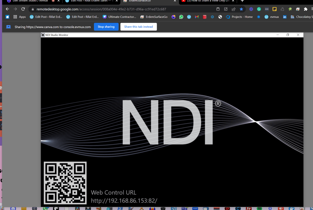The image size is (313, 210).
Task: Click the NDI Studio Monitor video area
Action: (172, 122)
